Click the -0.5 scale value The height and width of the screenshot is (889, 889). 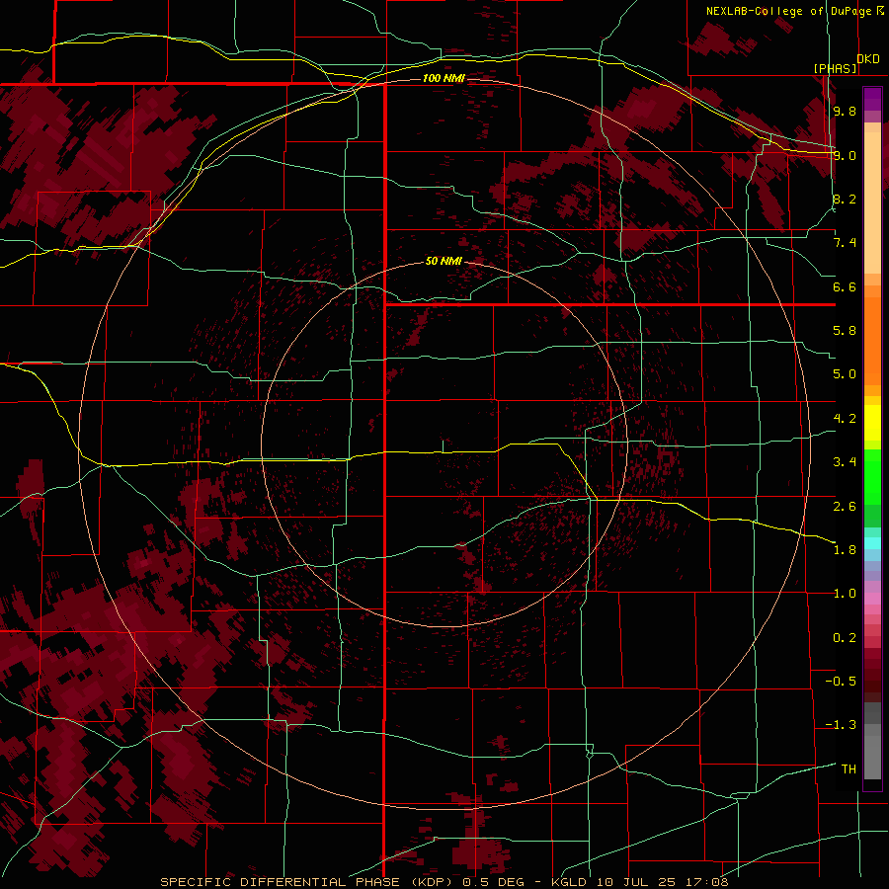tap(841, 682)
